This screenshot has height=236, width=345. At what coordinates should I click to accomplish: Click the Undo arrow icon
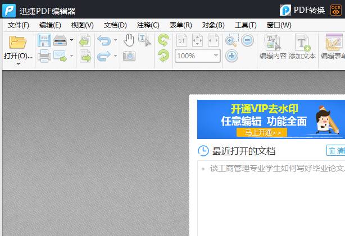103,40
